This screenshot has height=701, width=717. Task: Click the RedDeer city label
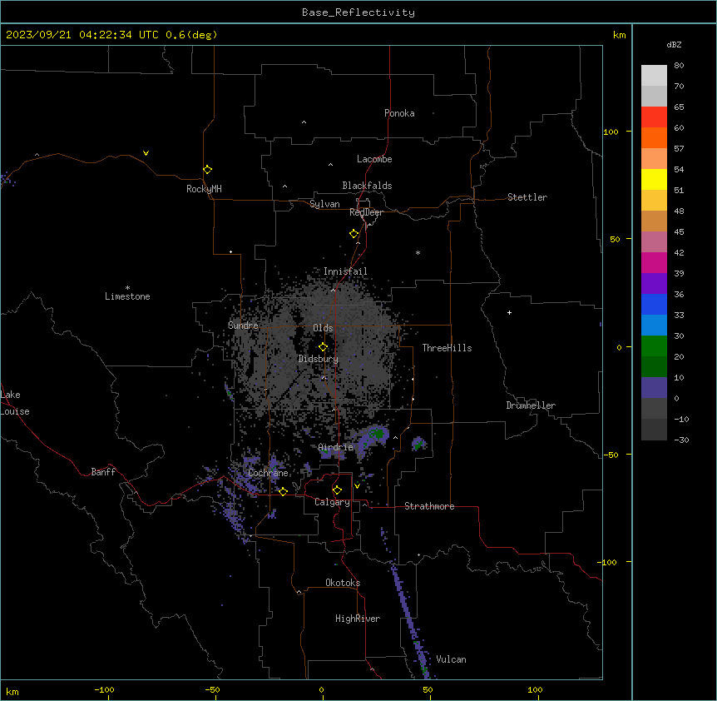coord(366,212)
